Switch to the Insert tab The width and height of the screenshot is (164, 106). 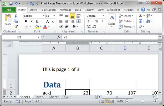[33, 10]
